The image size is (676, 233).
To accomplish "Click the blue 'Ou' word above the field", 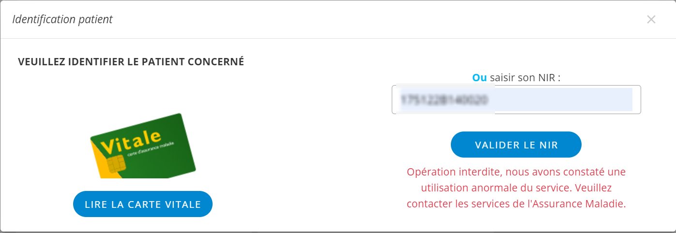I will (x=479, y=77).
